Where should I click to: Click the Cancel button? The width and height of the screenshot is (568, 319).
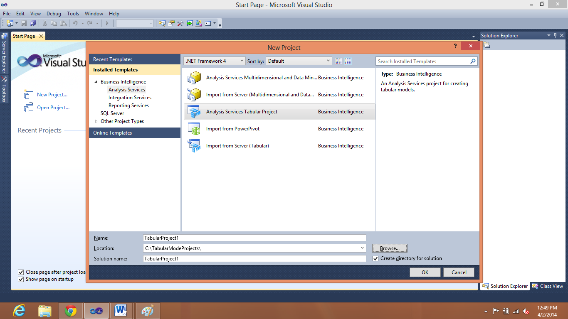[x=459, y=272]
